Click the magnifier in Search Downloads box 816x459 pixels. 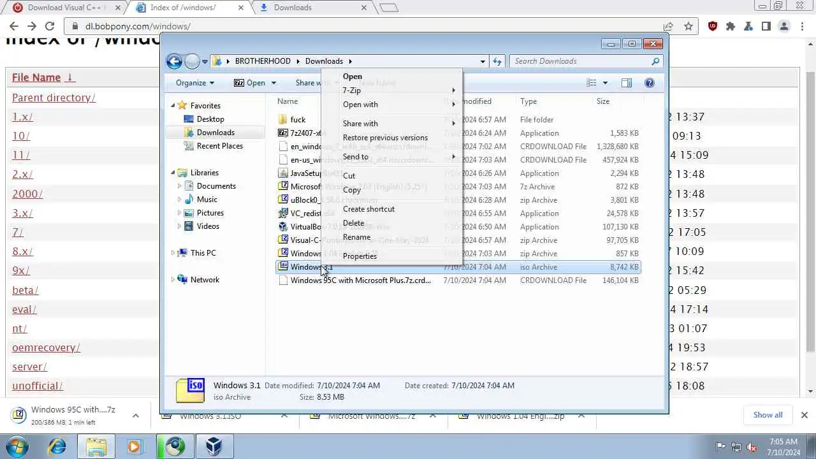click(655, 61)
